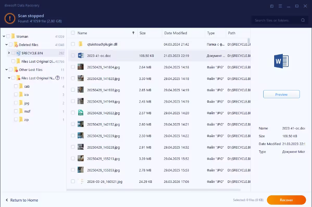
Task: Click the $RECYCLE.BIN recycle bin icon
Action: 18,53
